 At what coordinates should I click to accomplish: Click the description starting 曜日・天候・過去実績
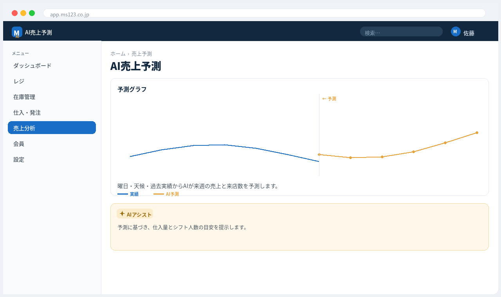[x=198, y=186]
